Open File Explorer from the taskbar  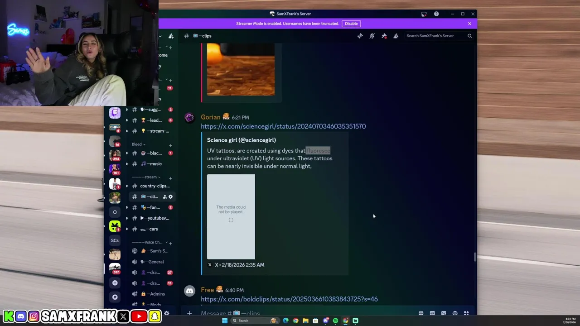click(305, 321)
